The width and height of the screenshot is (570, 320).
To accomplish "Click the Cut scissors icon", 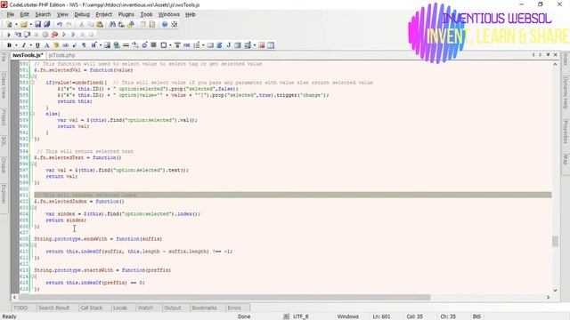I will click(82, 24).
